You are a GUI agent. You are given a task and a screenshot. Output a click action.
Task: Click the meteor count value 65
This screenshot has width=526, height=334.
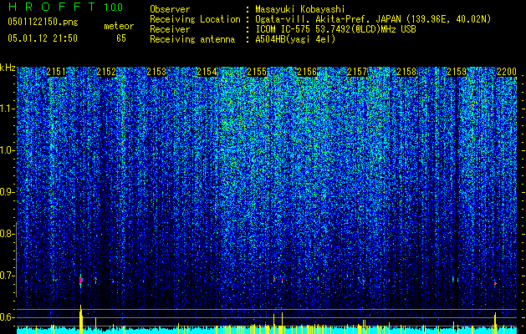tap(121, 38)
